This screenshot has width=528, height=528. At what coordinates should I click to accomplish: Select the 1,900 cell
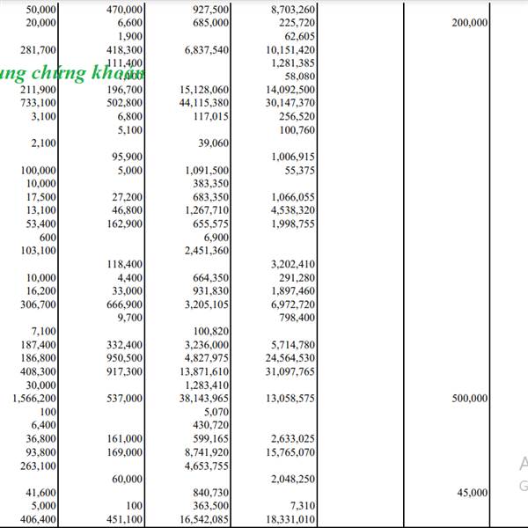pos(129,36)
